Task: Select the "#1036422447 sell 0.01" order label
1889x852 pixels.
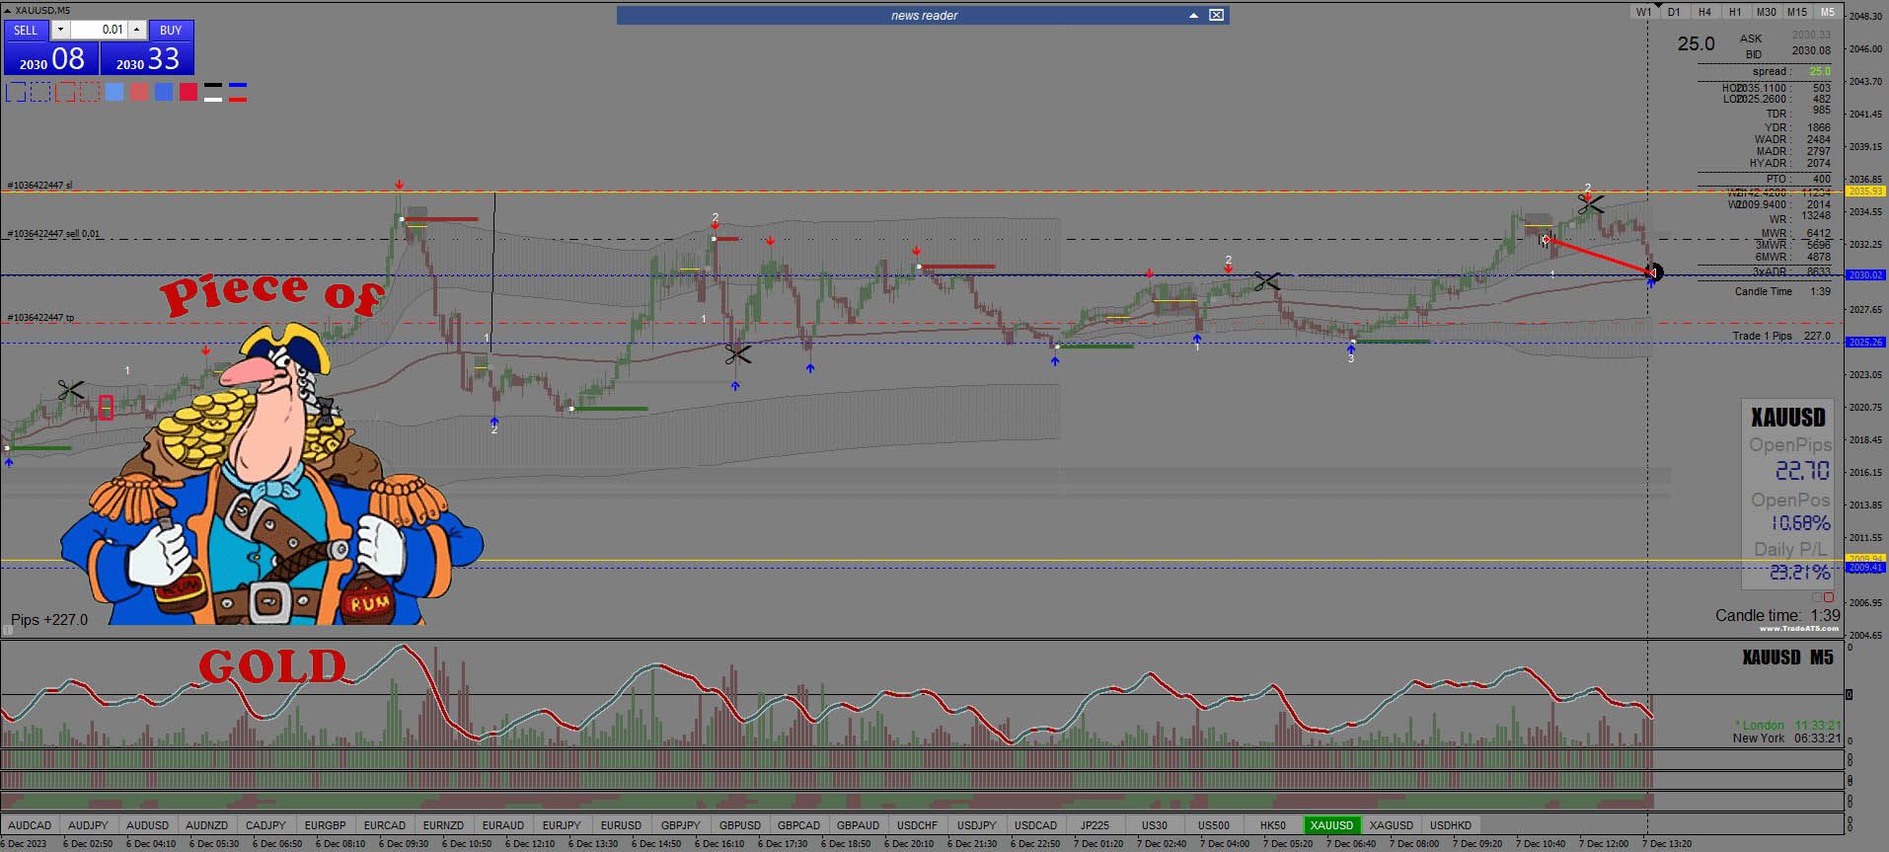Action: pos(53,234)
